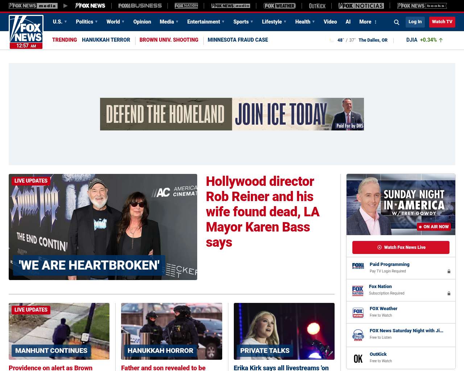Open Fox Nation logo in top bar
Viewport: 464px width, 371px height.
(x=186, y=6)
